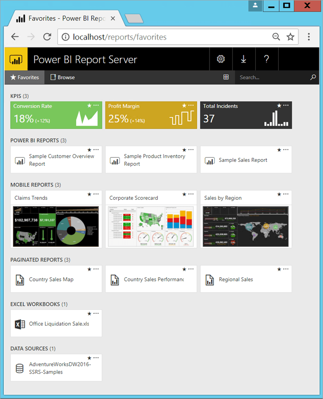This screenshot has width=323, height=399.
Task: Toggle favorite star on Claims Trends
Action: [x=90, y=194]
